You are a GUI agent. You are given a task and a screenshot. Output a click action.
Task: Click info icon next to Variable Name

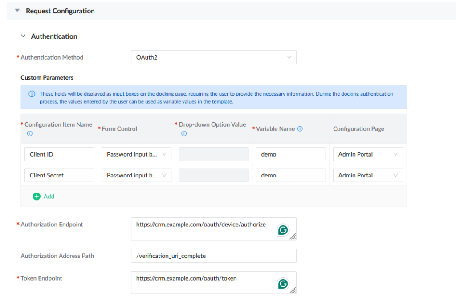click(x=300, y=128)
